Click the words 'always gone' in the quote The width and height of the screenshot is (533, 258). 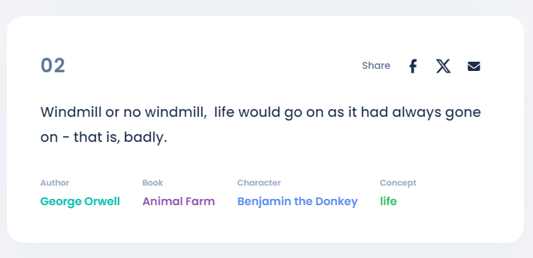coord(436,113)
